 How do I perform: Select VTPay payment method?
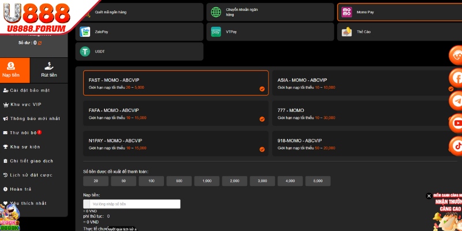(x=270, y=32)
